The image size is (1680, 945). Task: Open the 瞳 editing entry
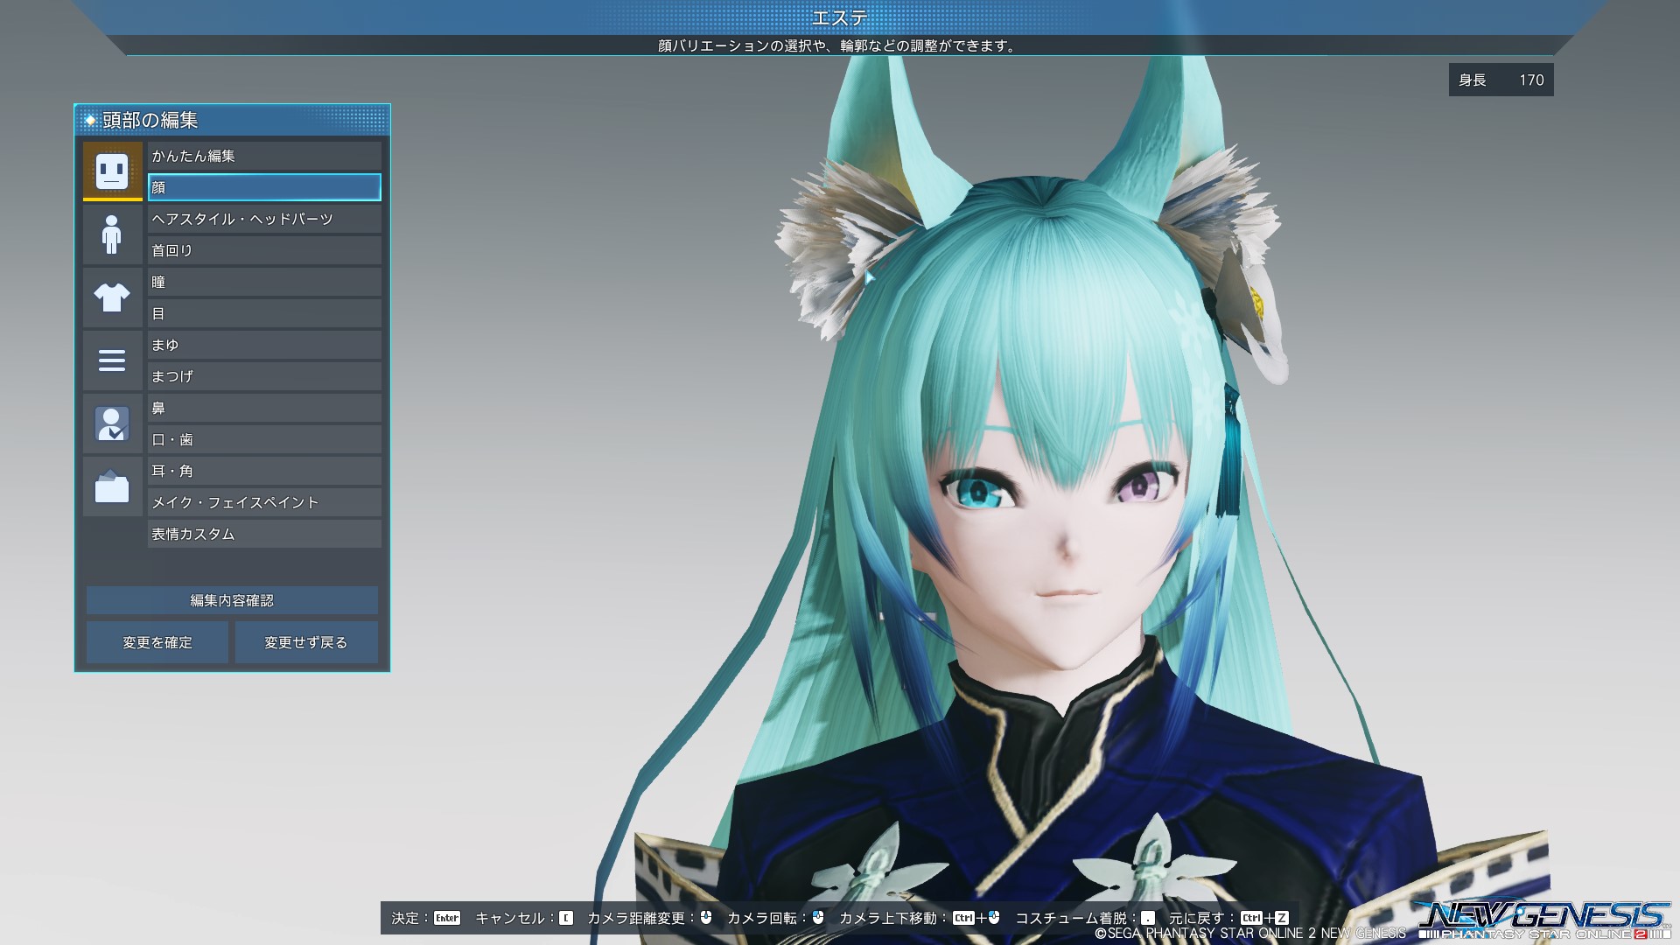[264, 282]
